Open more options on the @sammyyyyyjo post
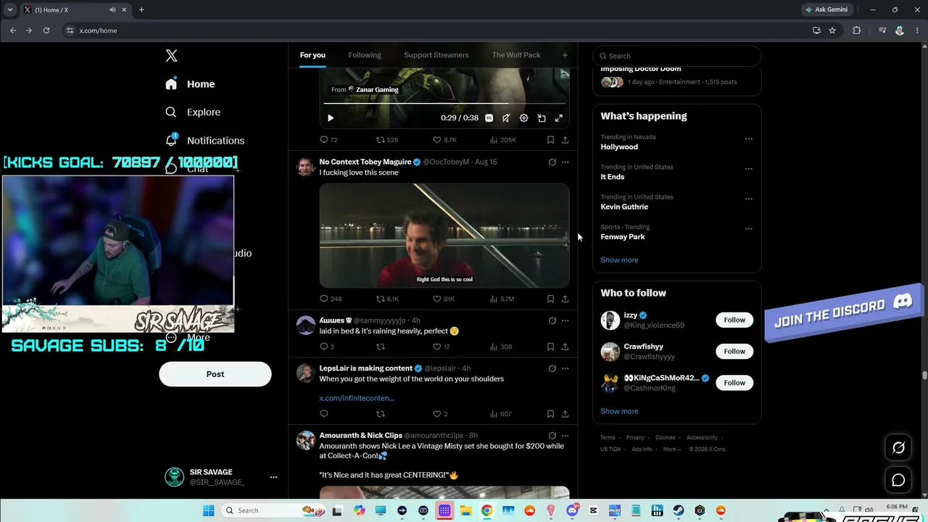928x522 pixels. pyautogui.click(x=565, y=320)
